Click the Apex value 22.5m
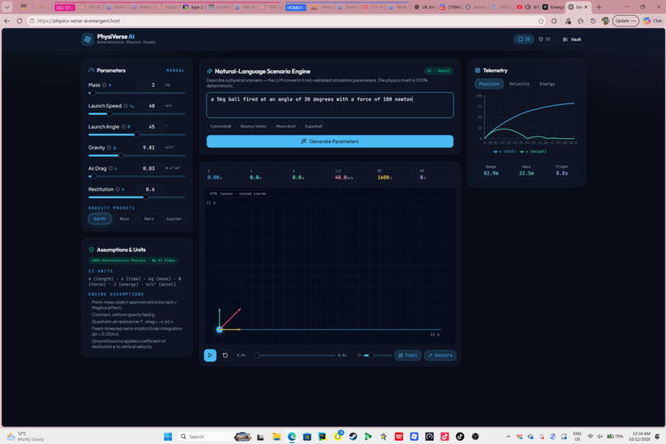The width and height of the screenshot is (666, 444). [526, 173]
